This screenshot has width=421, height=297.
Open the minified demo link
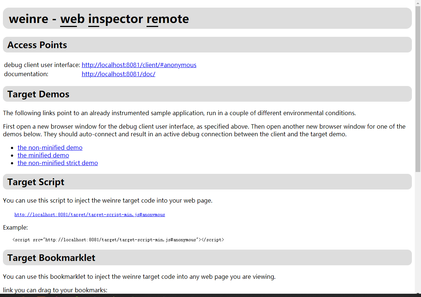(43, 155)
